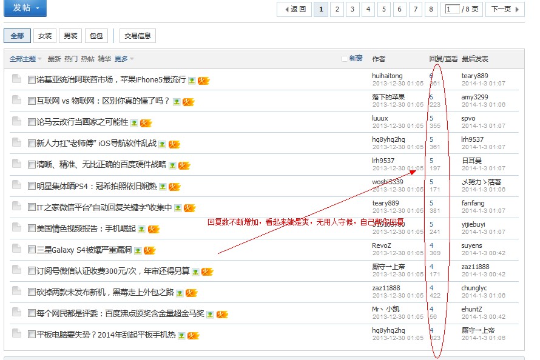
Task: Click image attachment icon on 每个网民都是评委 thread
Action: 211,315
